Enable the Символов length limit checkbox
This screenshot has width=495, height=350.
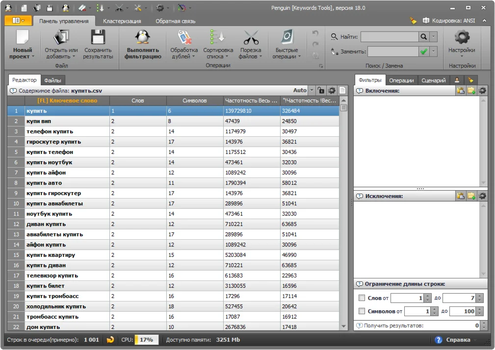362,311
